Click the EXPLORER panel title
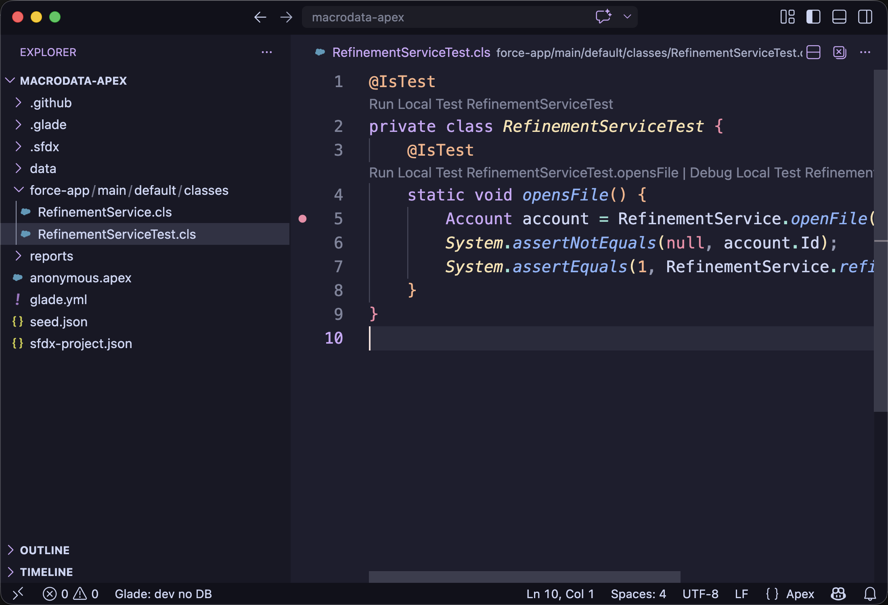 point(48,52)
